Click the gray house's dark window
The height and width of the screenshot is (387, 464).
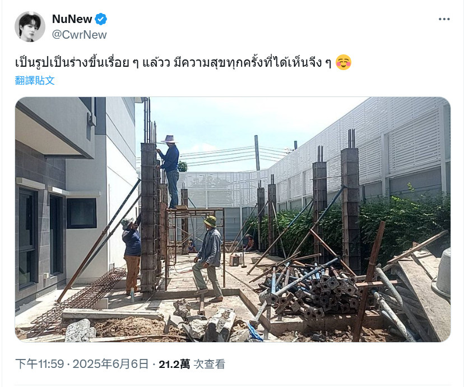click(x=81, y=213)
